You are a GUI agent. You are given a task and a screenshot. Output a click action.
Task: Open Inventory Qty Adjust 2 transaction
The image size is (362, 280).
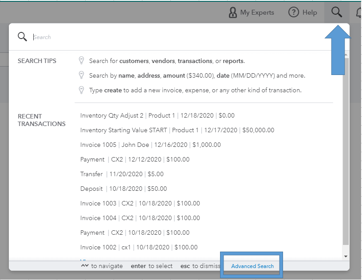click(157, 115)
